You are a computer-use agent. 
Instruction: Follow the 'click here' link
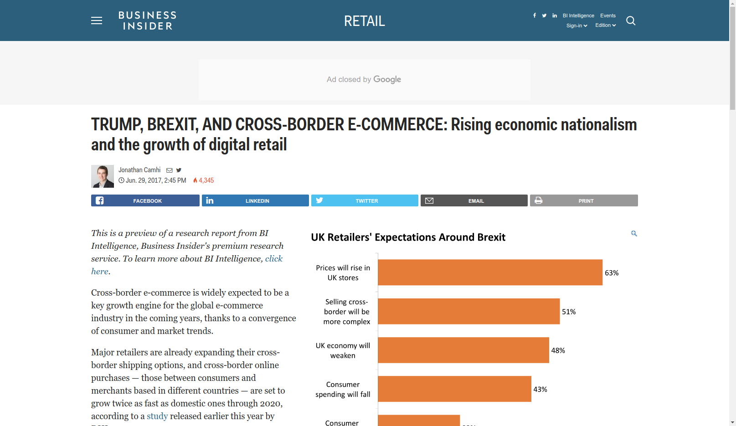click(x=274, y=259)
